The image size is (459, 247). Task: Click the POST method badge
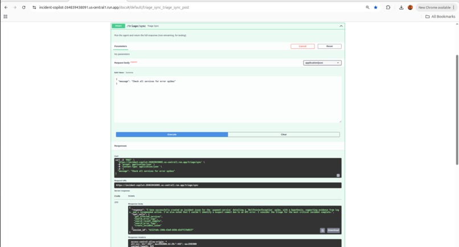118,26
